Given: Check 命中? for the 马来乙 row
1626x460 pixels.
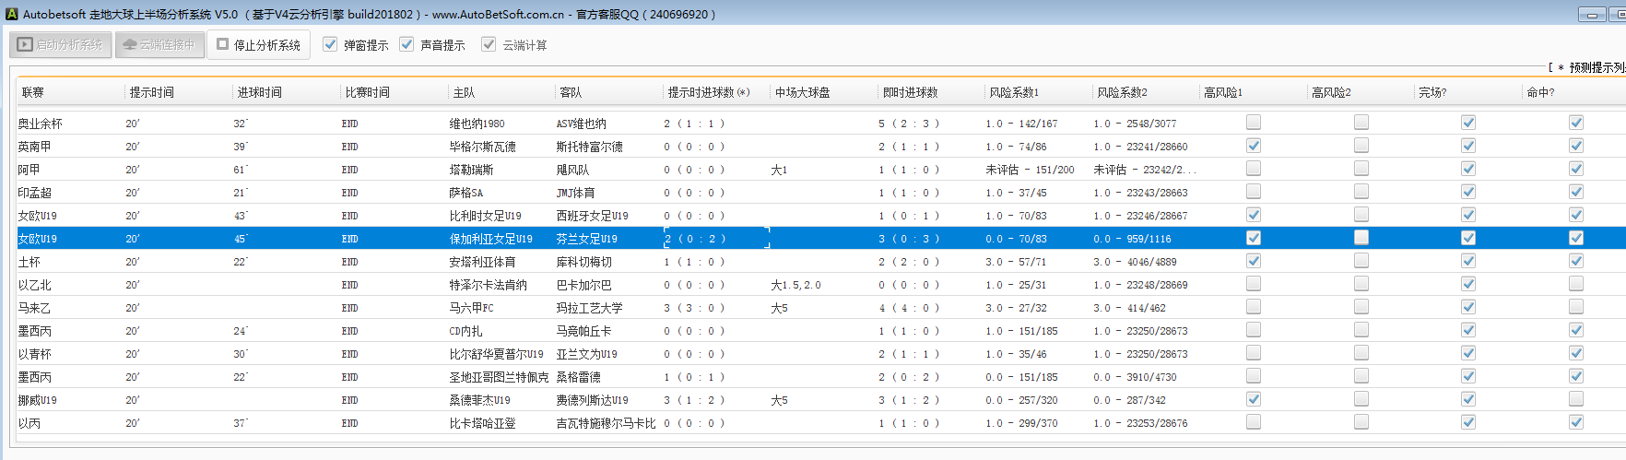Looking at the screenshot, I should point(1575,307).
